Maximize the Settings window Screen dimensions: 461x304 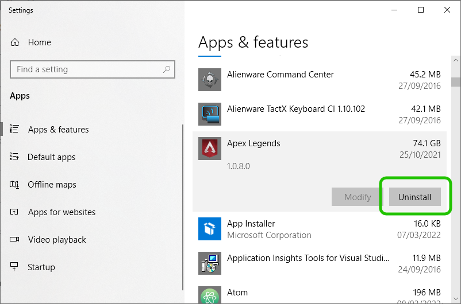coord(421,10)
